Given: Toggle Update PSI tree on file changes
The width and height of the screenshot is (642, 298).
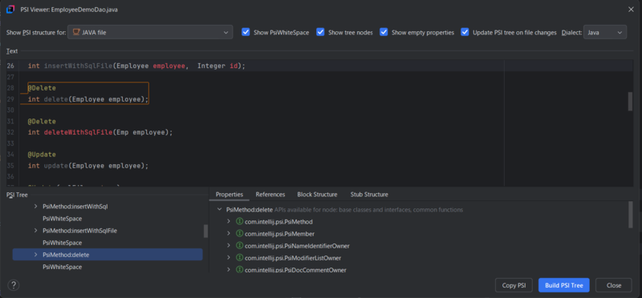Looking at the screenshot, I should (465, 32).
